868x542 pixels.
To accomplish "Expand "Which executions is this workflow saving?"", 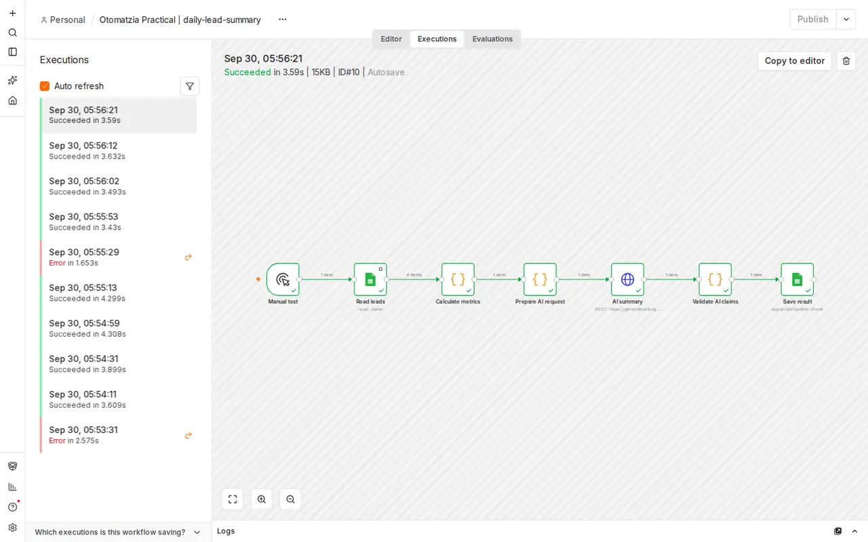I will pyautogui.click(x=118, y=532).
